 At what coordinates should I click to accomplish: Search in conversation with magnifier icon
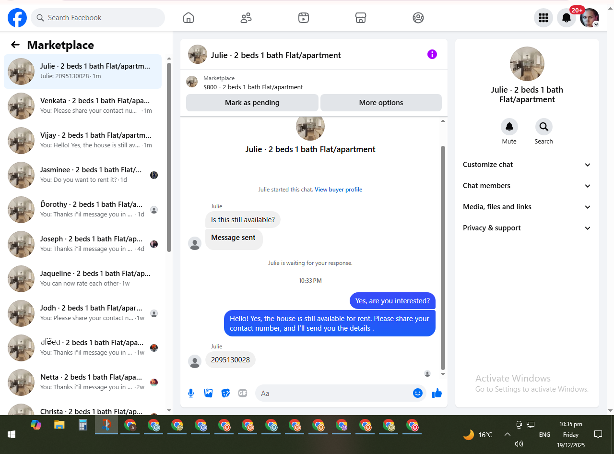point(544,127)
